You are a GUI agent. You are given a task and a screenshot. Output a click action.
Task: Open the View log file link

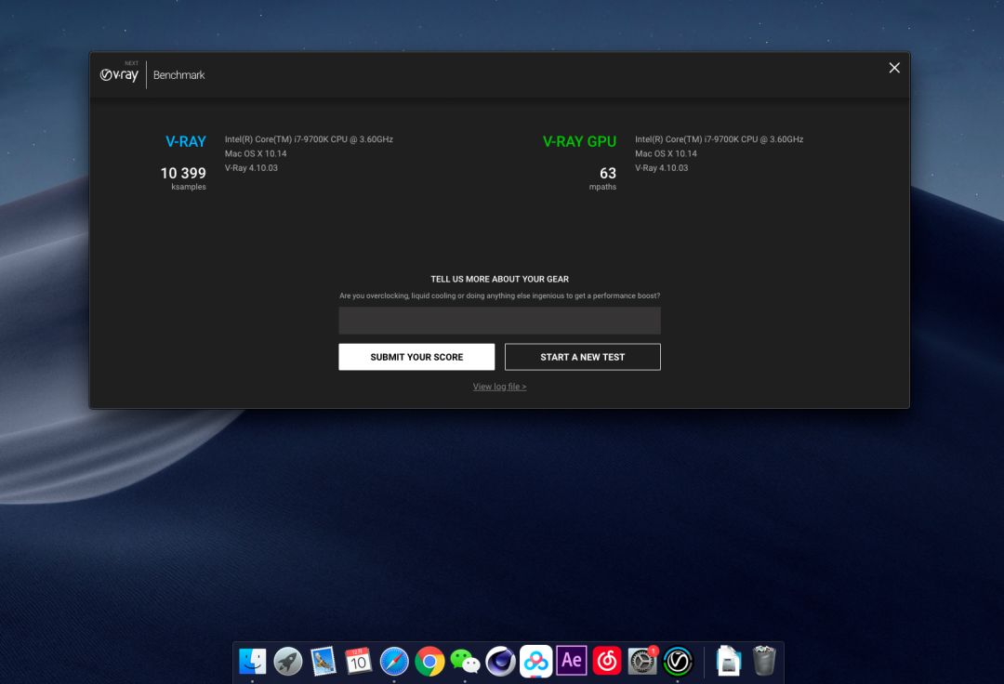point(499,387)
